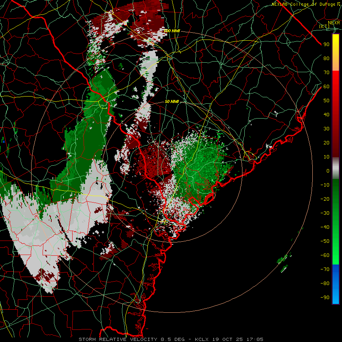This screenshot has width=342, height=342.
Task: Click the positive 20 scale label
Action: (326, 143)
